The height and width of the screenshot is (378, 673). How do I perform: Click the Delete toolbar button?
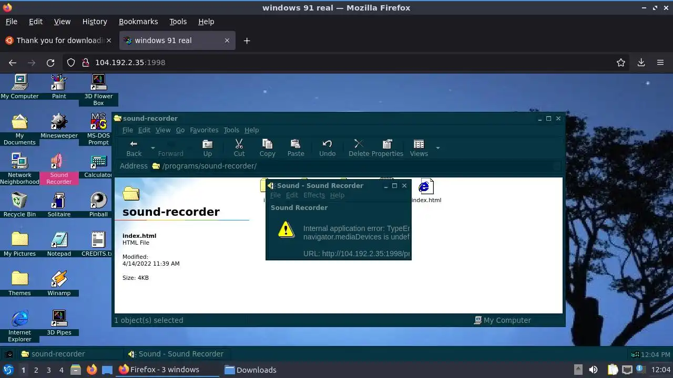pyautogui.click(x=359, y=148)
